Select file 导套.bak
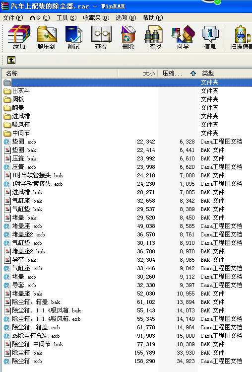The height and width of the screenshot is (372, 252). (24, 260)
